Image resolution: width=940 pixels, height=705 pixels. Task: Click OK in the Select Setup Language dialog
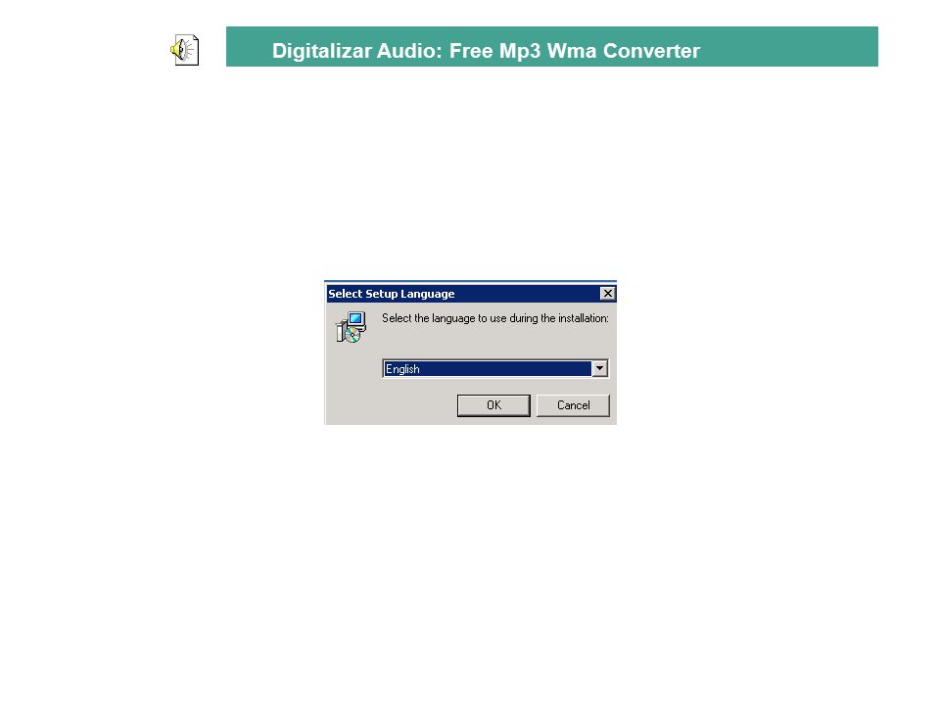click(493, 405)
